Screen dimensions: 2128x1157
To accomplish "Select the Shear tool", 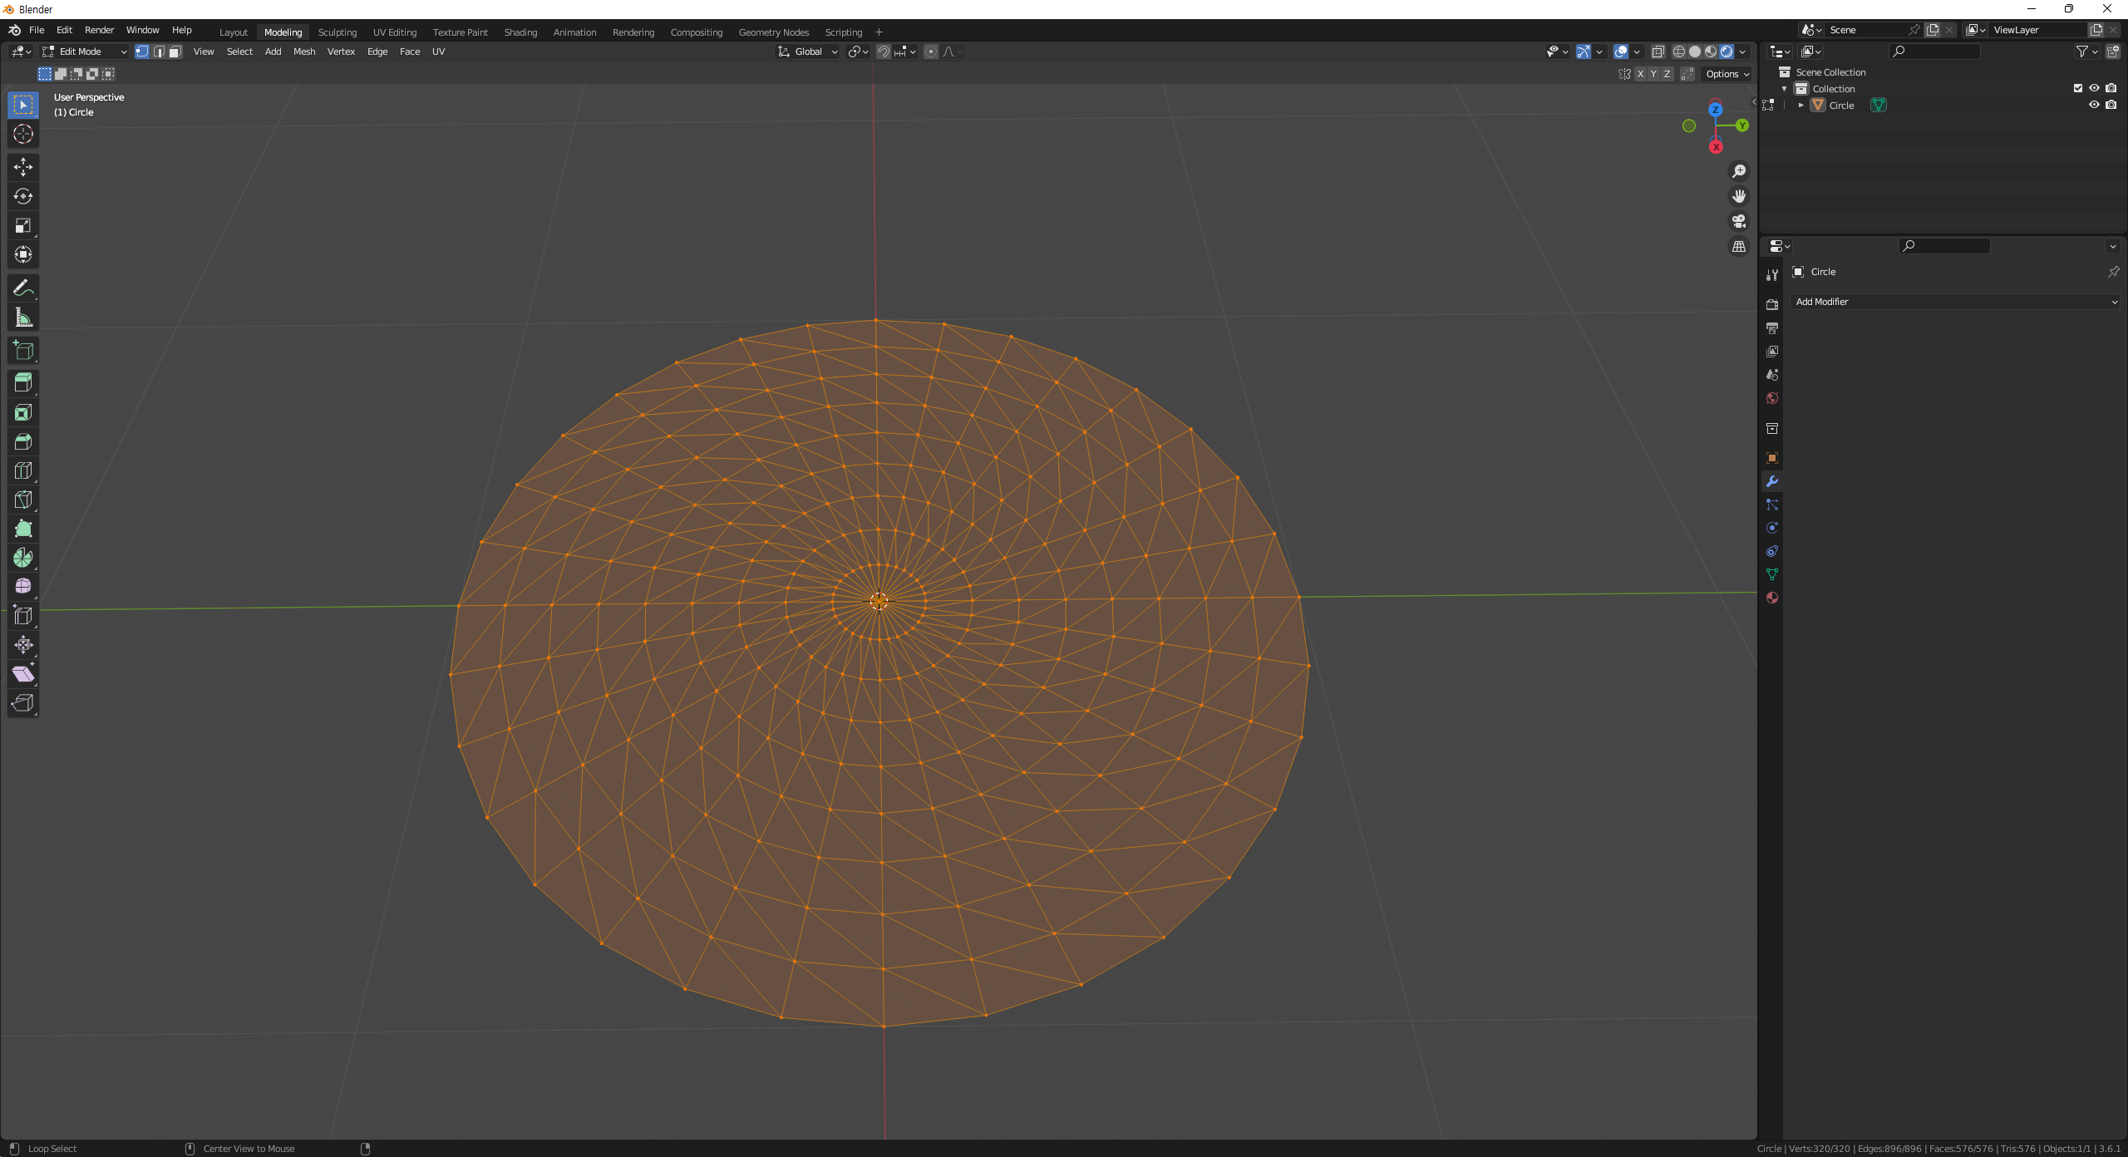I will 23,674.
